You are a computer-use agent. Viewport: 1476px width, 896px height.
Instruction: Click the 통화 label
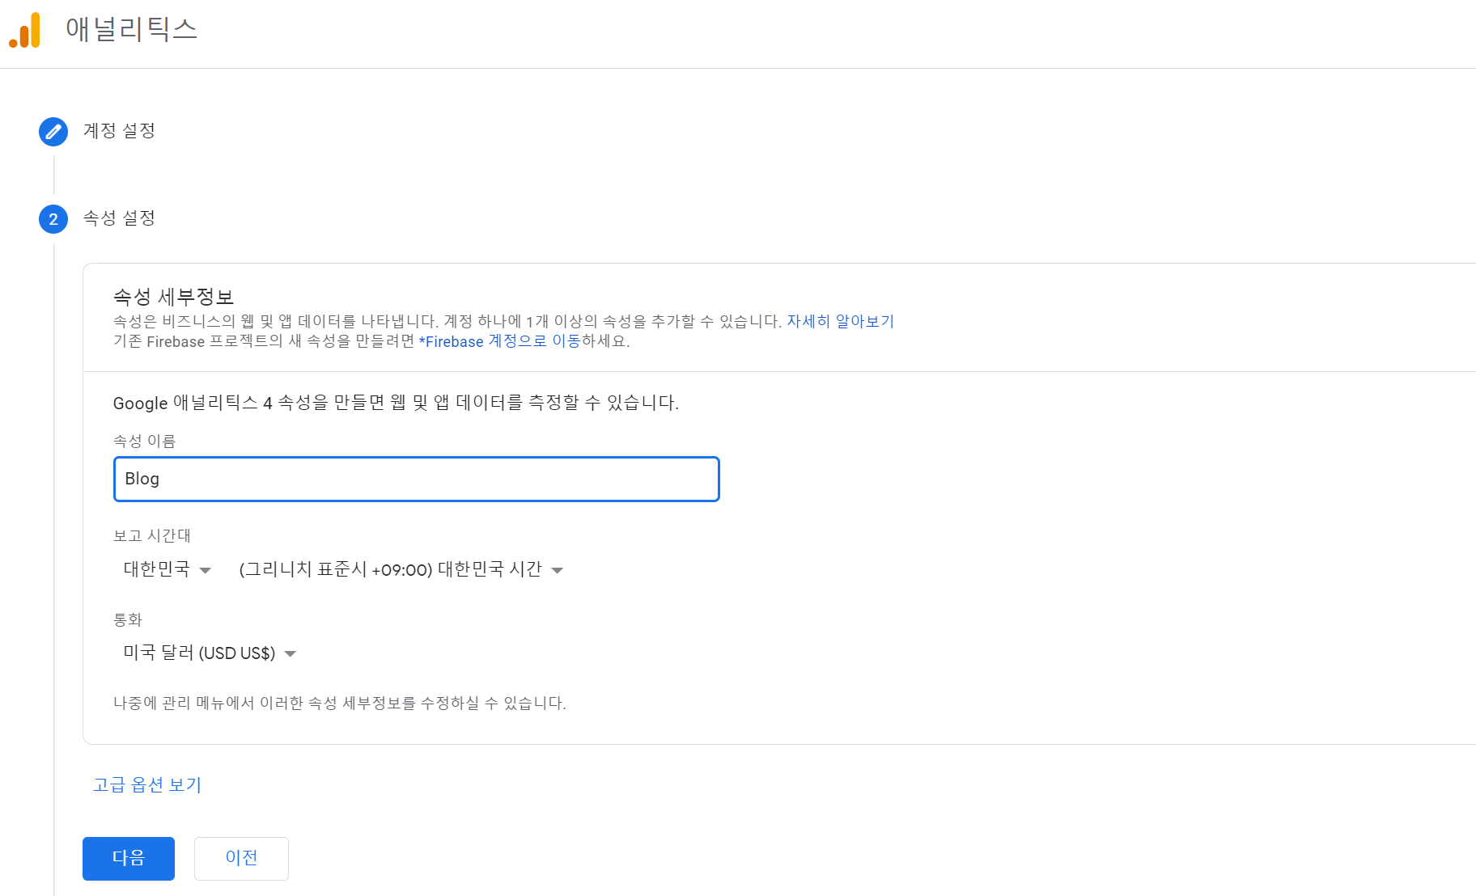(x=128, y=619)
